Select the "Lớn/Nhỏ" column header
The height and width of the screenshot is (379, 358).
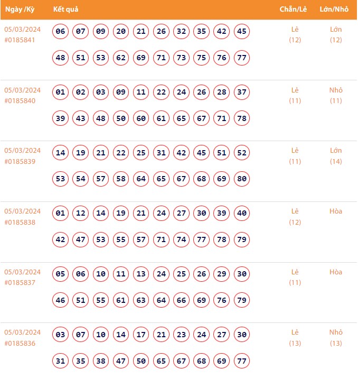[x=335, y=10]
